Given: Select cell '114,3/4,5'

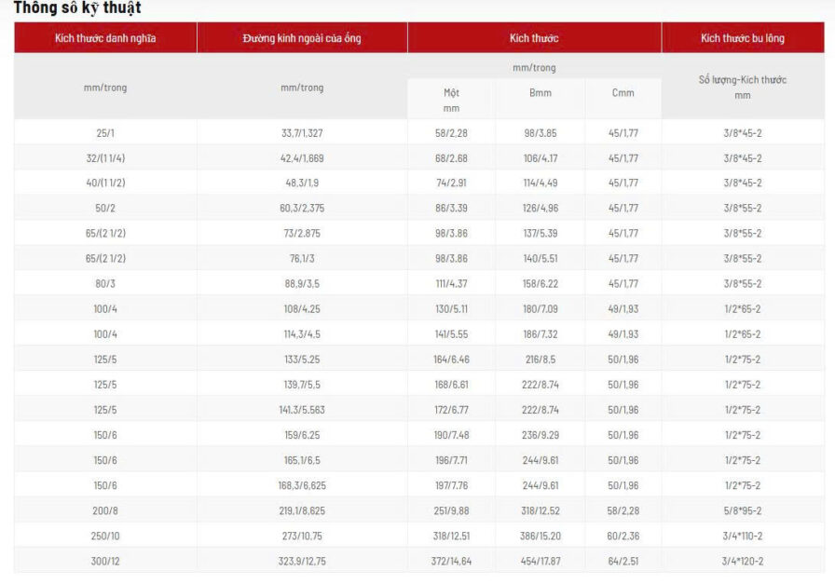Looking at the screenshot, I should tap(302, 334).
